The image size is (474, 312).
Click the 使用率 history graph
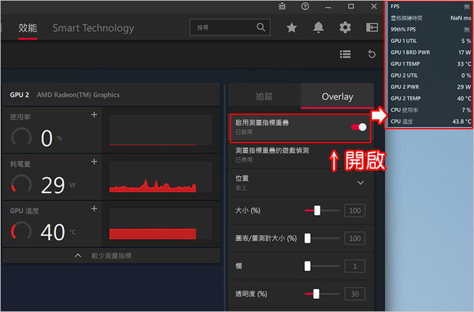(161, 130)
